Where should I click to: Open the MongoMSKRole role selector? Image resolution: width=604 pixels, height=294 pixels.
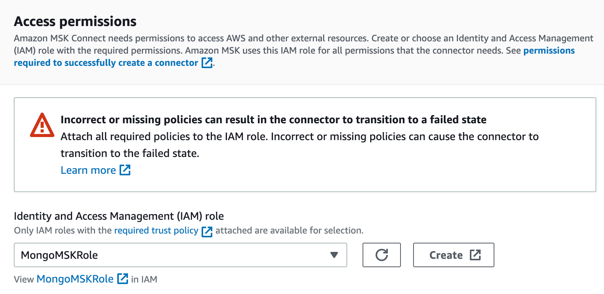[172, 255]
